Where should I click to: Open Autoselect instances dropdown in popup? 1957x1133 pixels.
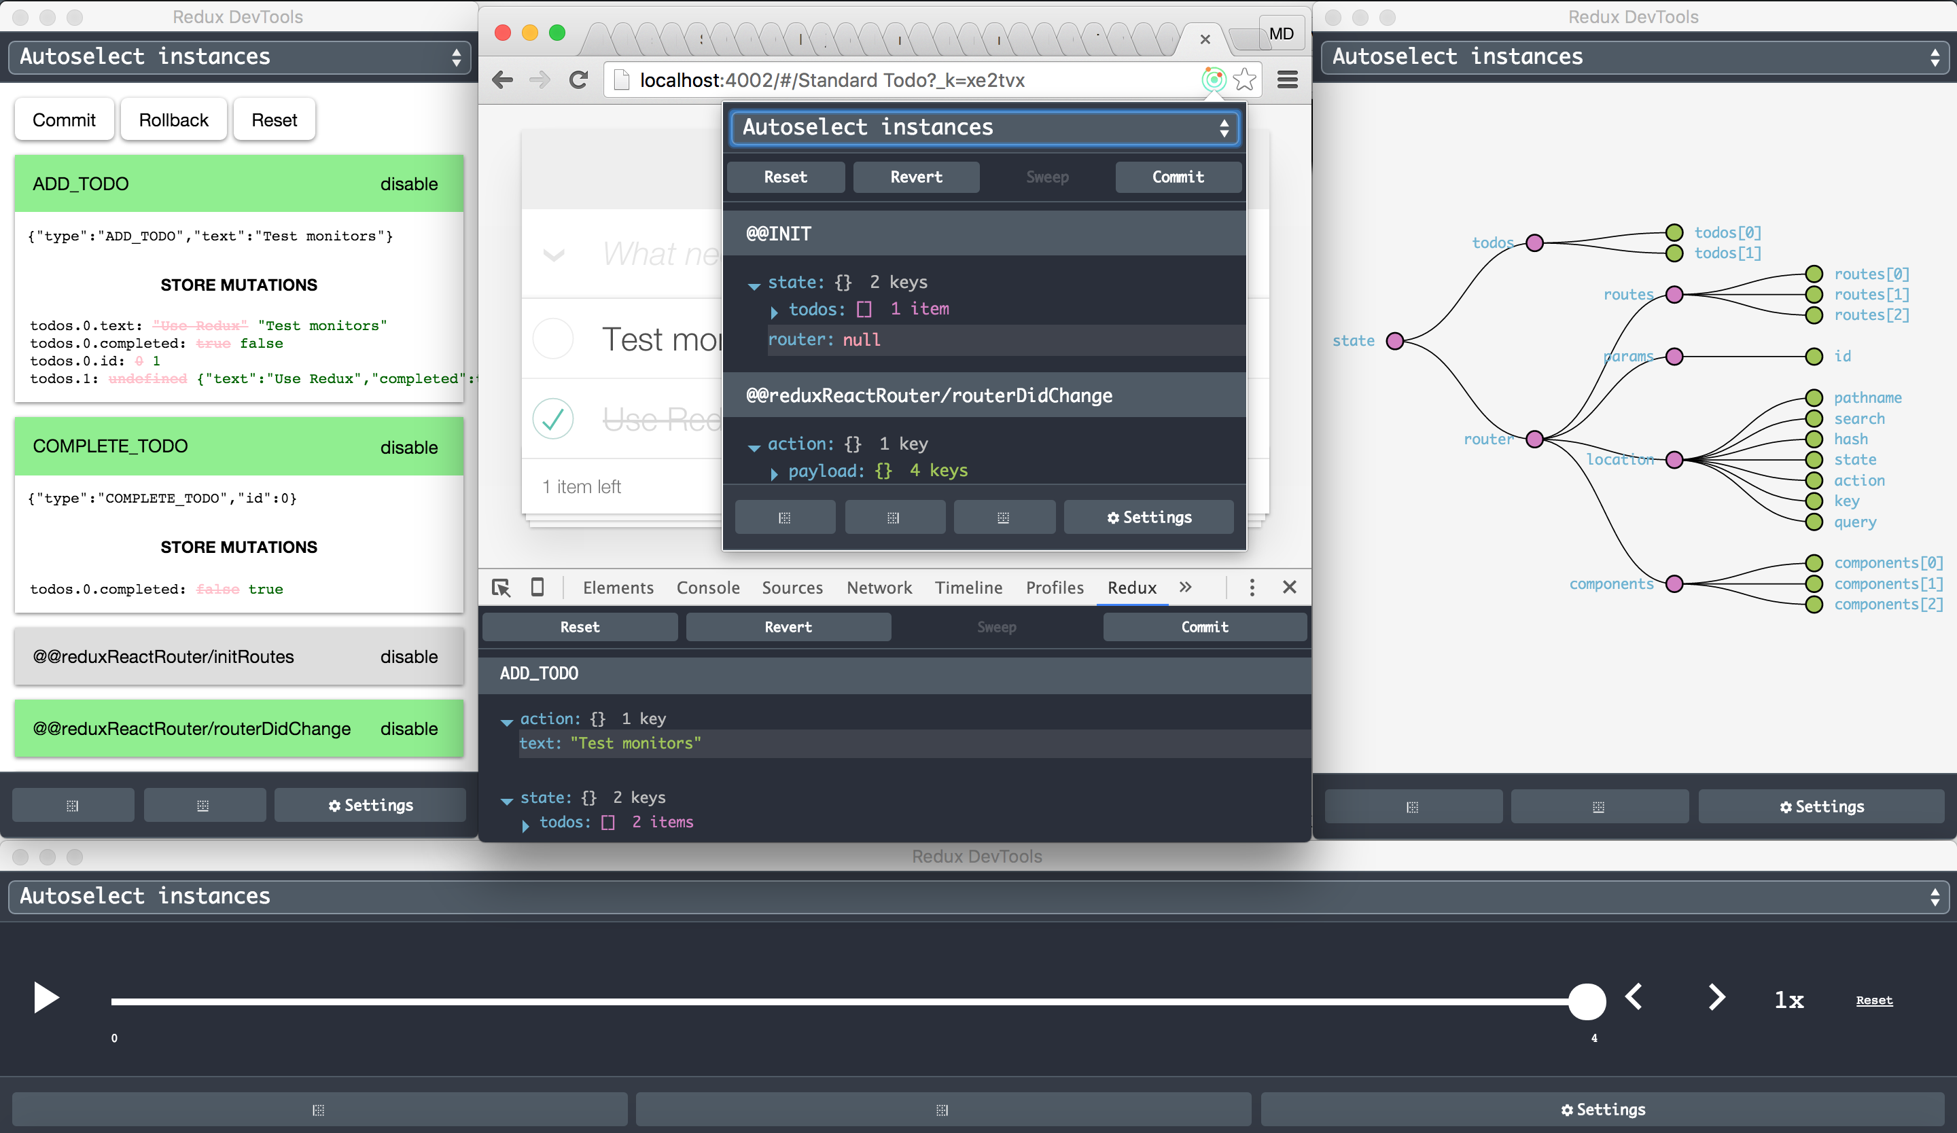[x=984, y=127]
